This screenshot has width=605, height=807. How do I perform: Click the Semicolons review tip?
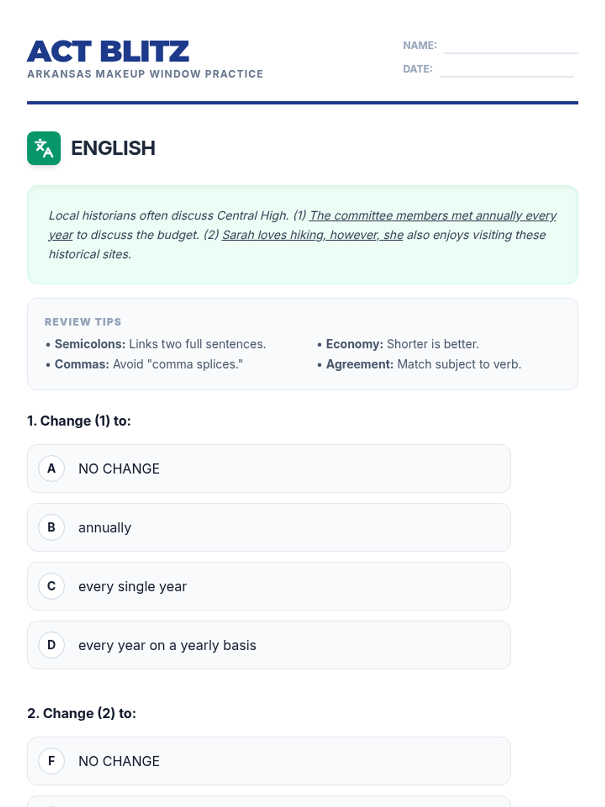pos(160,344)
